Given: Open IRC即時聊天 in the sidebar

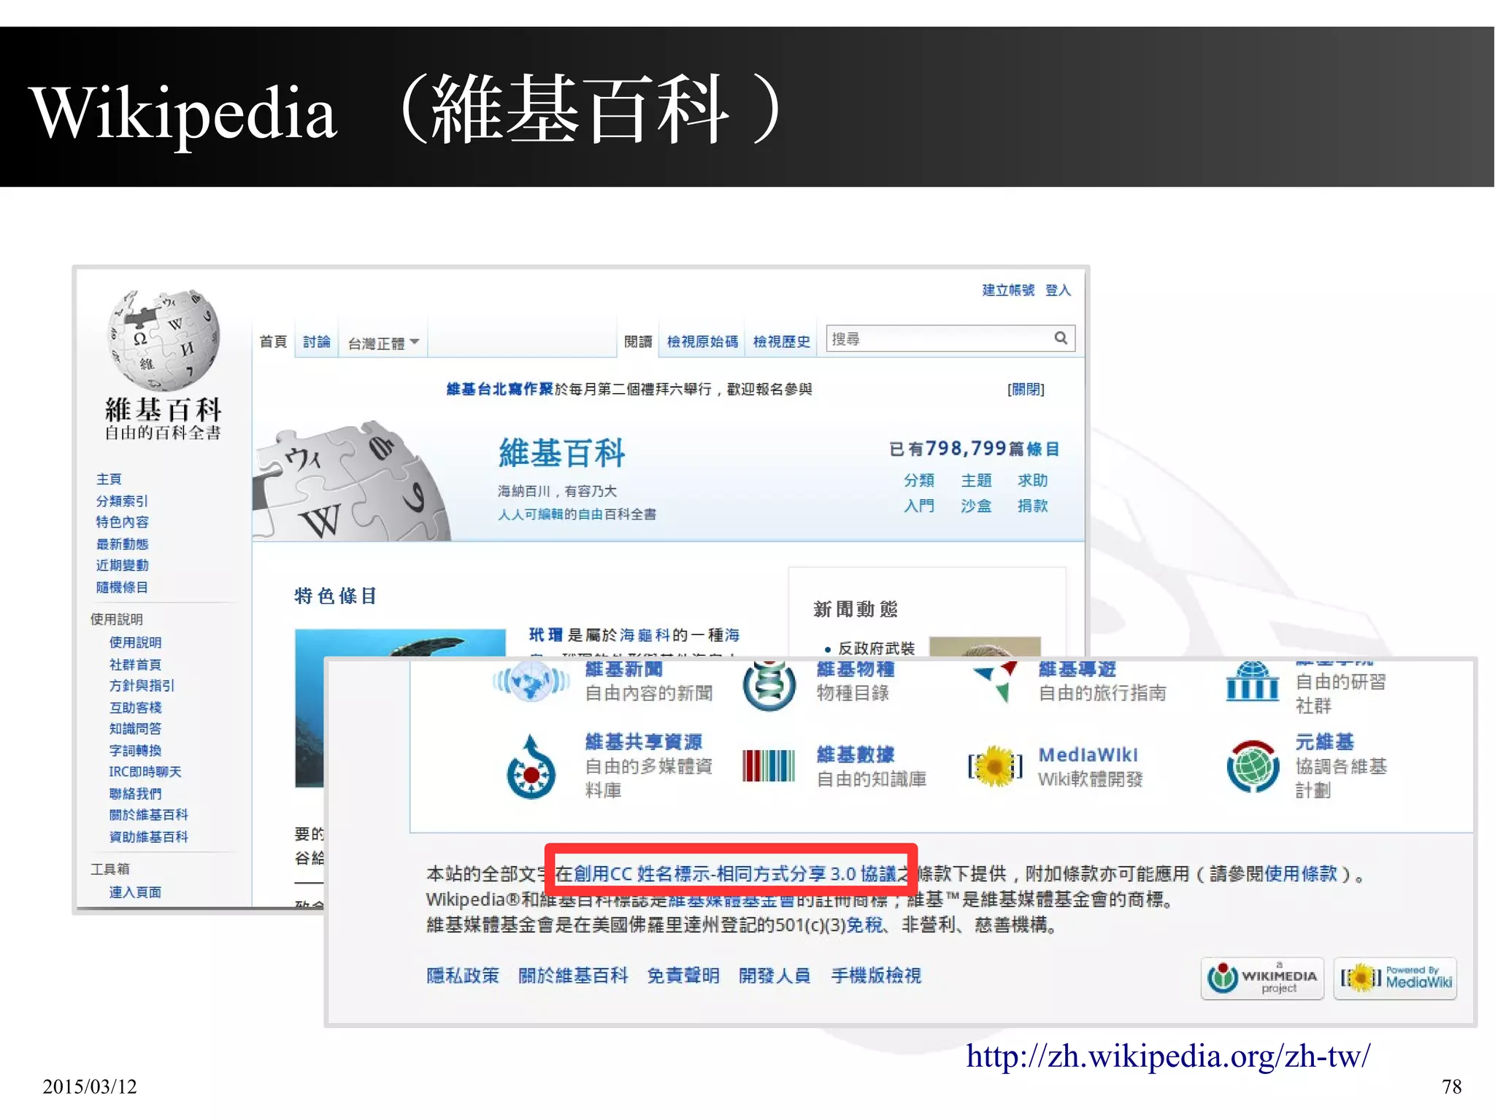Looking at the screenshot, I should [x=145, y=772].
